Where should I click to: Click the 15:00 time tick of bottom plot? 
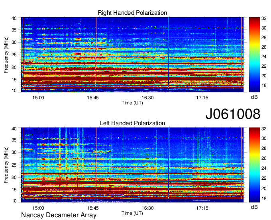click(38, 208)
